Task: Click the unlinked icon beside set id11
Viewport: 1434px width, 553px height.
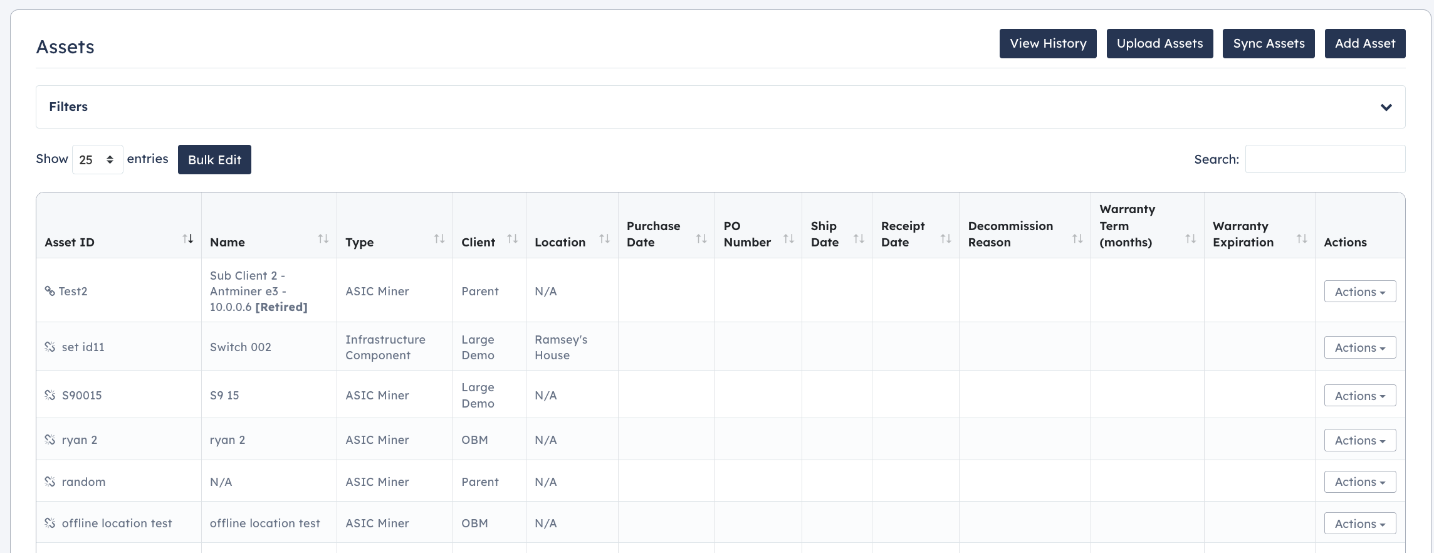Action: [x=50, y=347]
